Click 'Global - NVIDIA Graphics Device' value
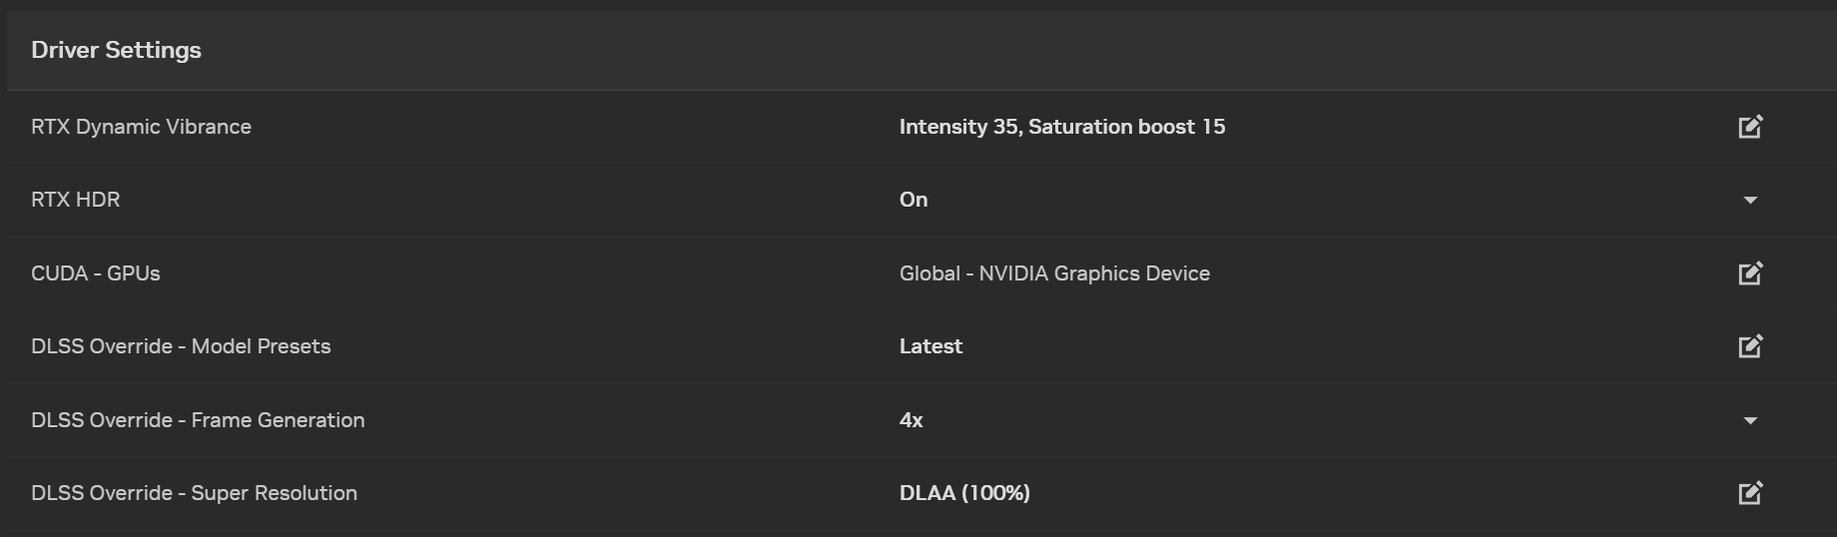Screen dimensions: 1837x537 coord(1054,273)
